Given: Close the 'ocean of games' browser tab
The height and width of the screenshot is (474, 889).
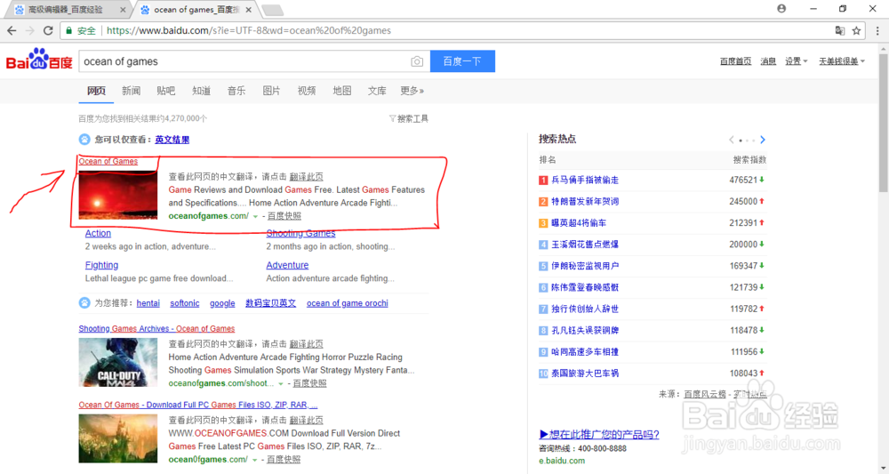Looking at the screenshot, I should [248, 10].
